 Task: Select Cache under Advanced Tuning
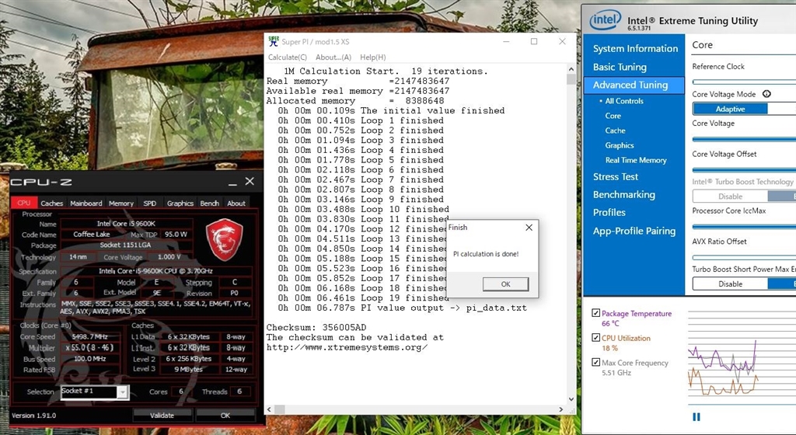click(615, 130)
